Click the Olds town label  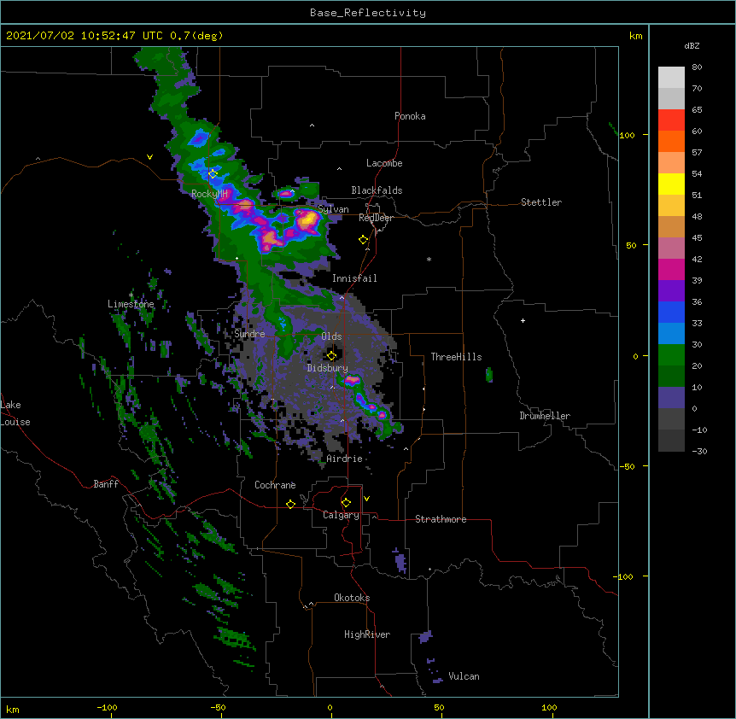(331, 336)
